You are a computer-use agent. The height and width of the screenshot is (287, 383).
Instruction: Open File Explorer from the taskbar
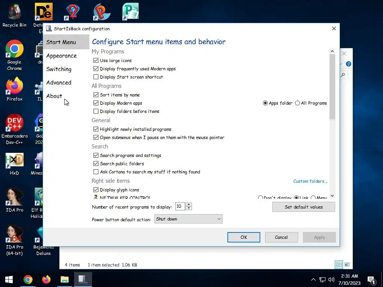64,280
